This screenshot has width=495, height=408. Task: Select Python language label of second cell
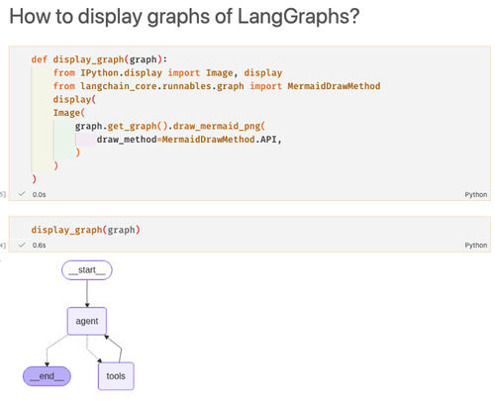click(x=476, y=246)
